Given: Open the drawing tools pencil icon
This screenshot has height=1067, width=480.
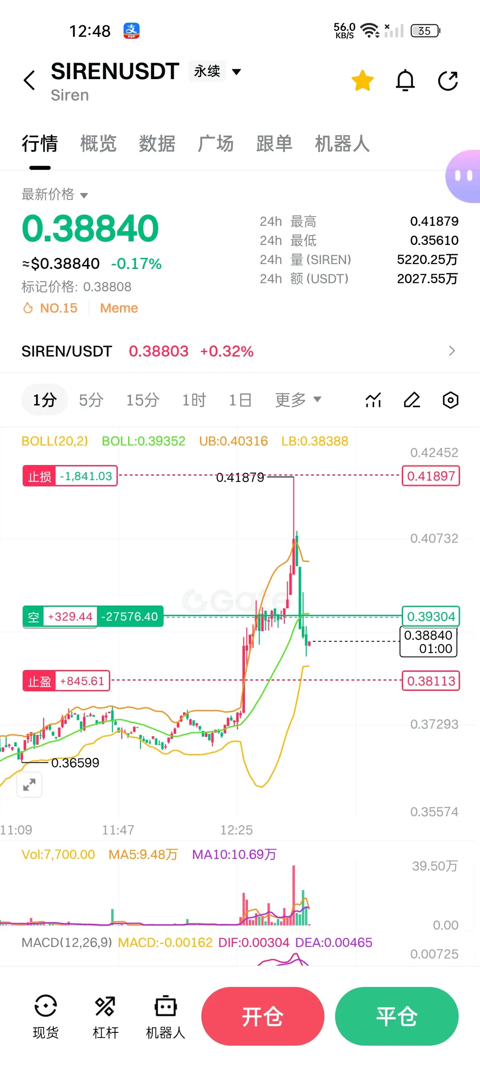Looking at the screenshot, I should (412, 400).
